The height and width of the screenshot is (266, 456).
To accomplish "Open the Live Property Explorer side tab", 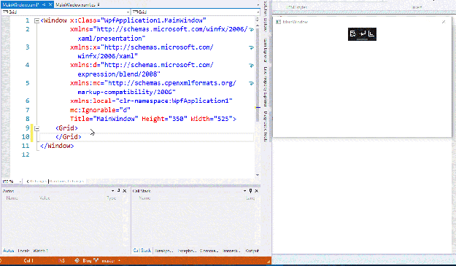I will [266, 87].
